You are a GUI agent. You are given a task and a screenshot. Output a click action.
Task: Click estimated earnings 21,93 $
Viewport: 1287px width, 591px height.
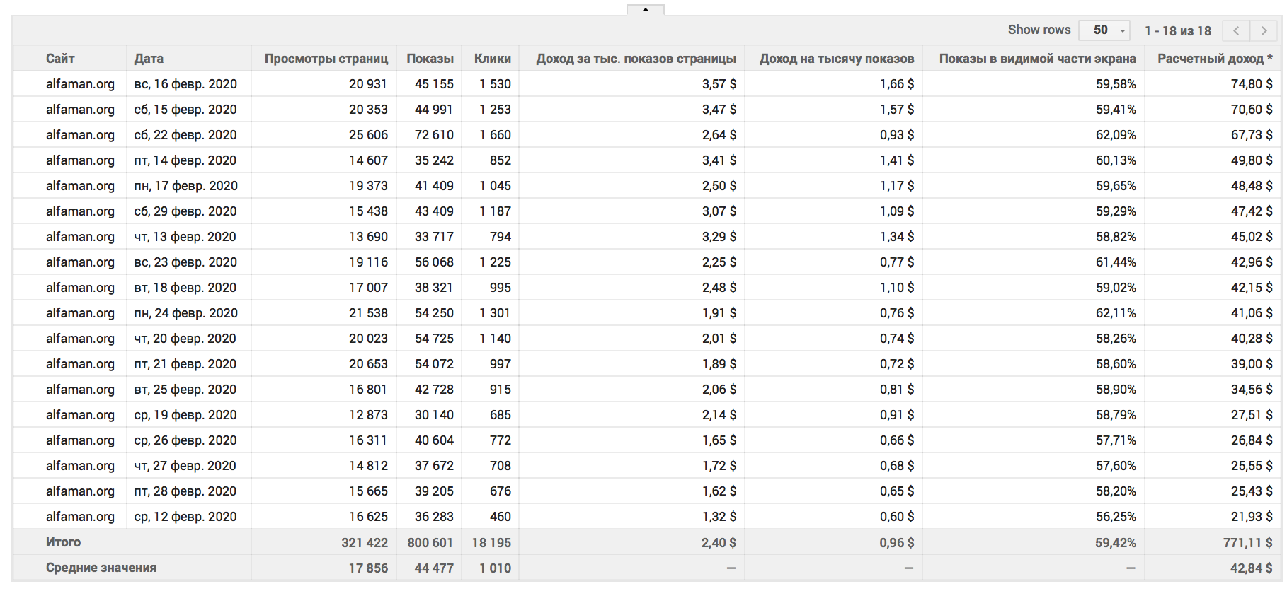1252,517
